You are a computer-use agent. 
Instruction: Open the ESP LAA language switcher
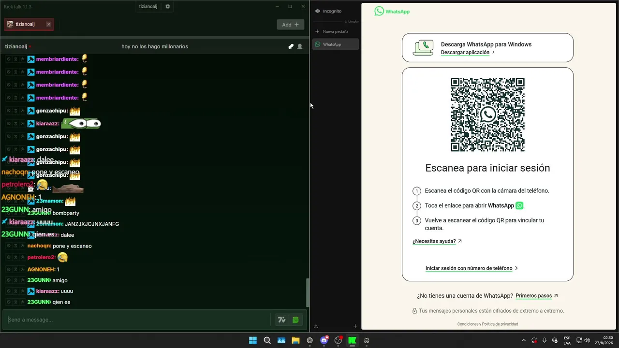[567, 340]
